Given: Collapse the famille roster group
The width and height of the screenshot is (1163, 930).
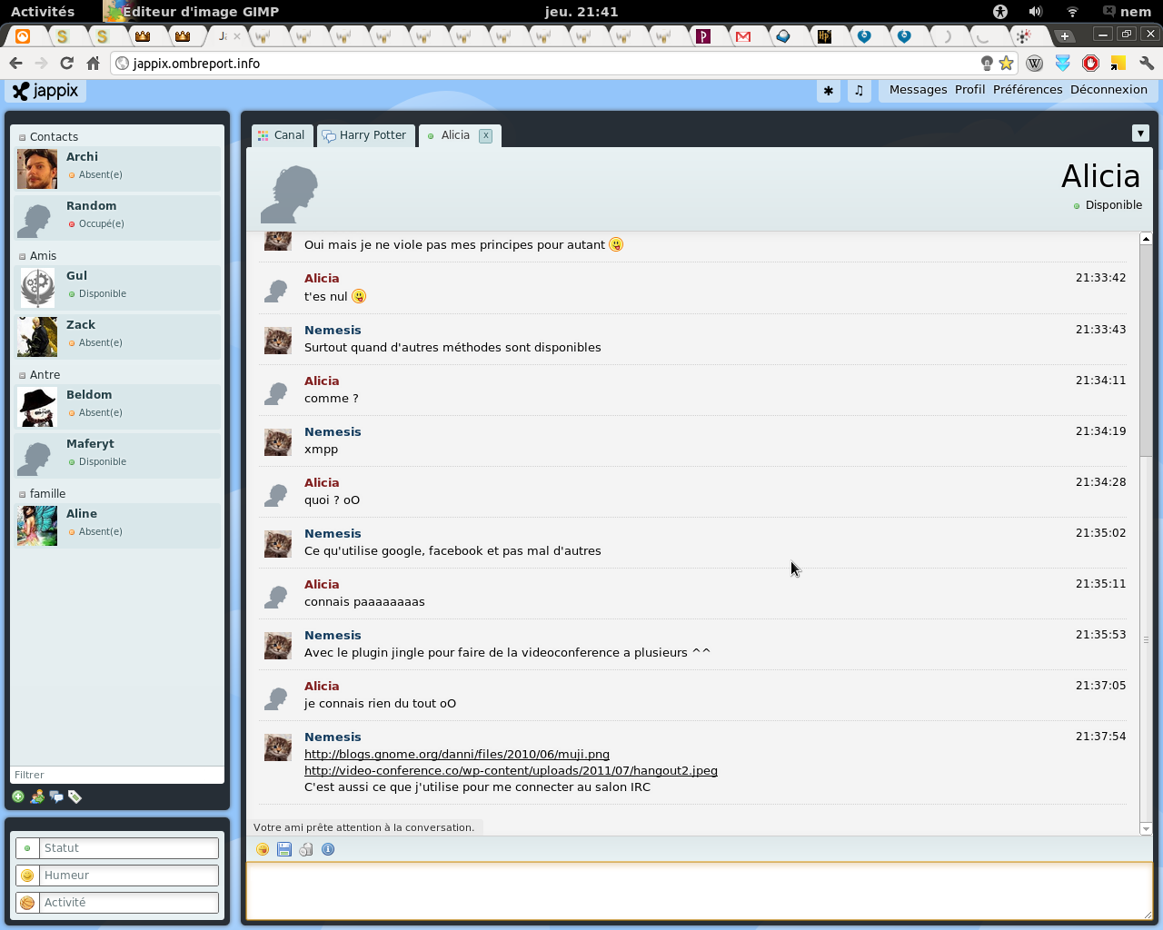Looking at the screenshot, I should (23, 494).
